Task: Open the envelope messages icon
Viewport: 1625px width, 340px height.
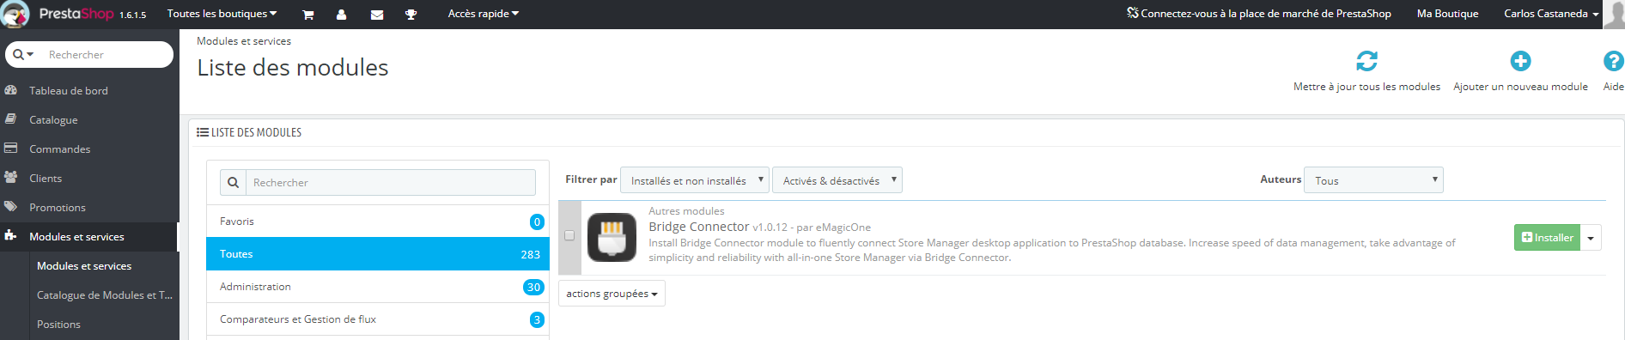Action: pyautogui.click(x=376, y=15)
